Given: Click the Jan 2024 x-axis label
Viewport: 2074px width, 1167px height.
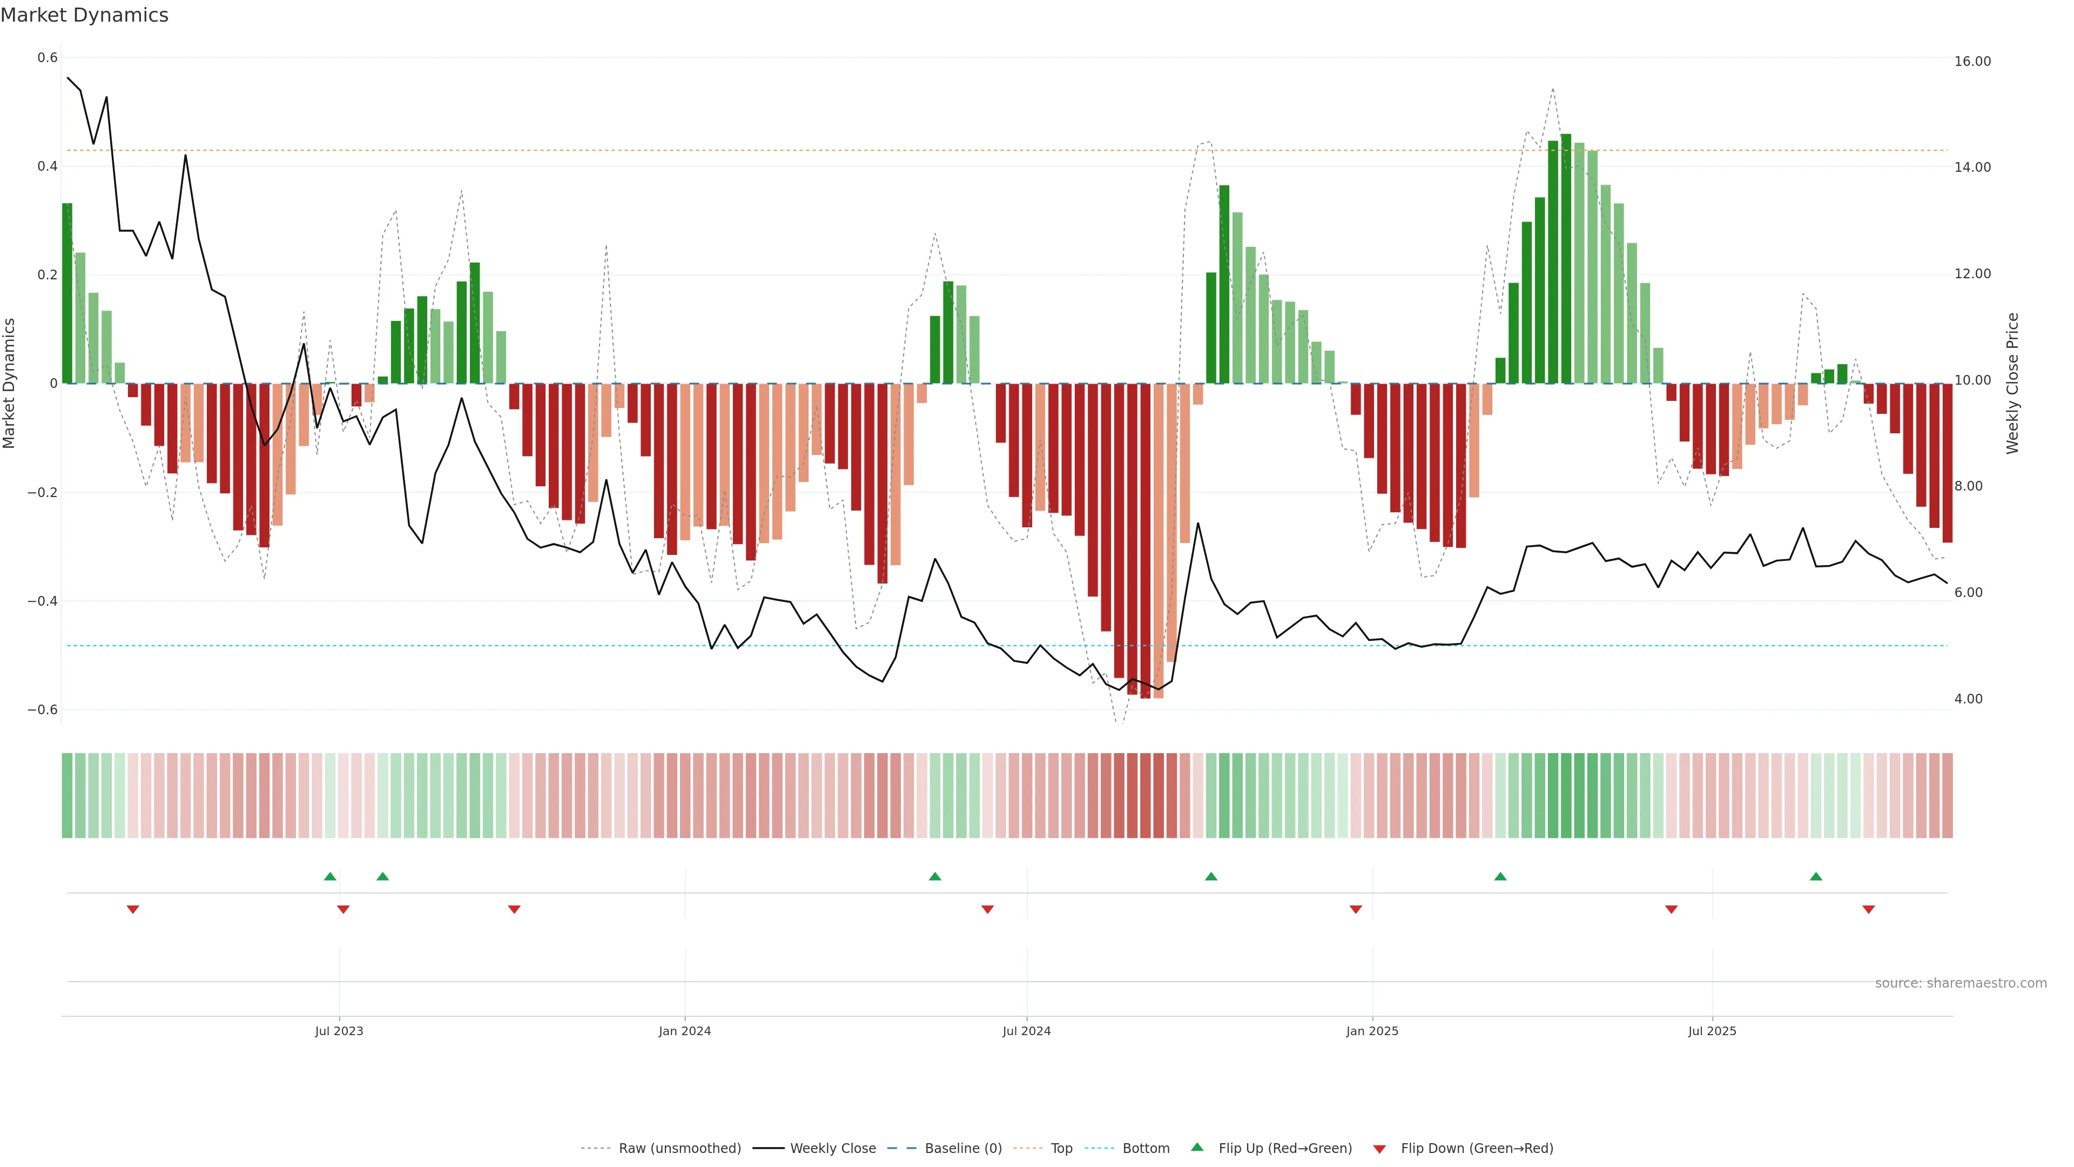Looking at the screenshot, I should click(684, 1031).
